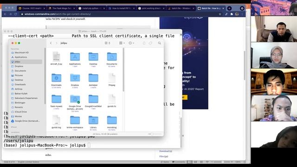Open the Library folder icon

pos(93,120)
